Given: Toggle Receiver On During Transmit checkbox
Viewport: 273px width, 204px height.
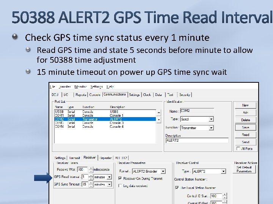Looking at the screenshot, I should (x=120, y=178).
